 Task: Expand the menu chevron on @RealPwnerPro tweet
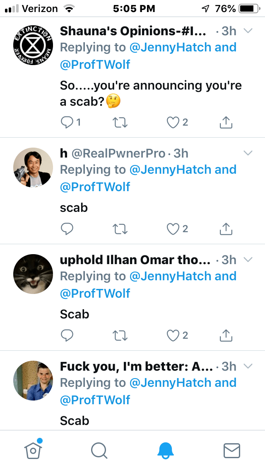pyautogui.click(x=248, y=153)
